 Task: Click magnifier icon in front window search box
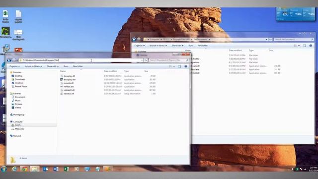click(187, 60)
